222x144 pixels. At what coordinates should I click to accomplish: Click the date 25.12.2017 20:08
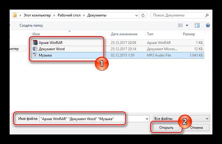pos(123,42)
